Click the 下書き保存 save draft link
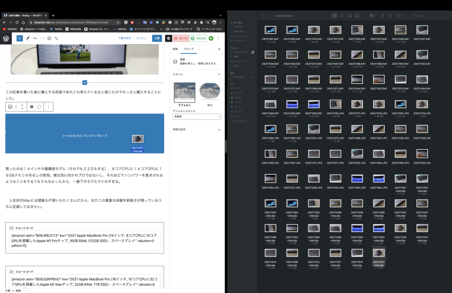Image resolution: width=452 pixels, height=293 pixels. 124,38
